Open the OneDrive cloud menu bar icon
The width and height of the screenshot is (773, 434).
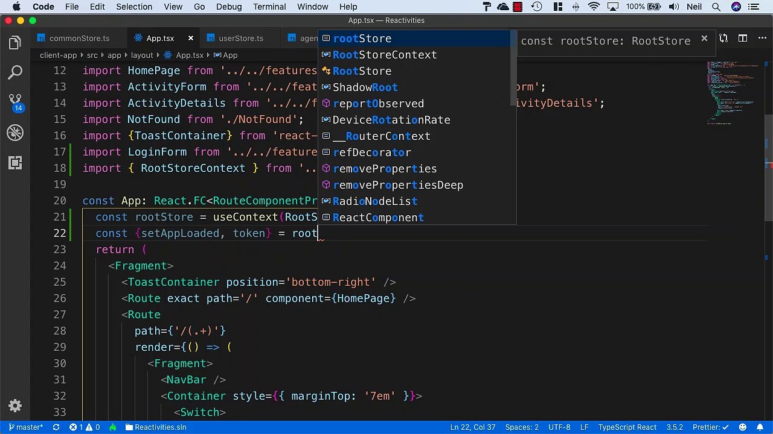click(502, 7)
